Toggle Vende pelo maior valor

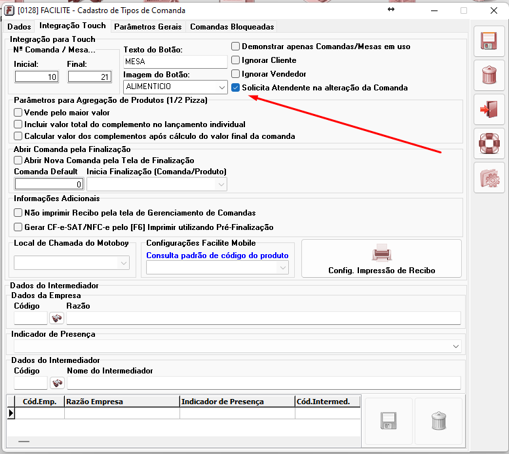pyautogui.click(x=18, y=113)
